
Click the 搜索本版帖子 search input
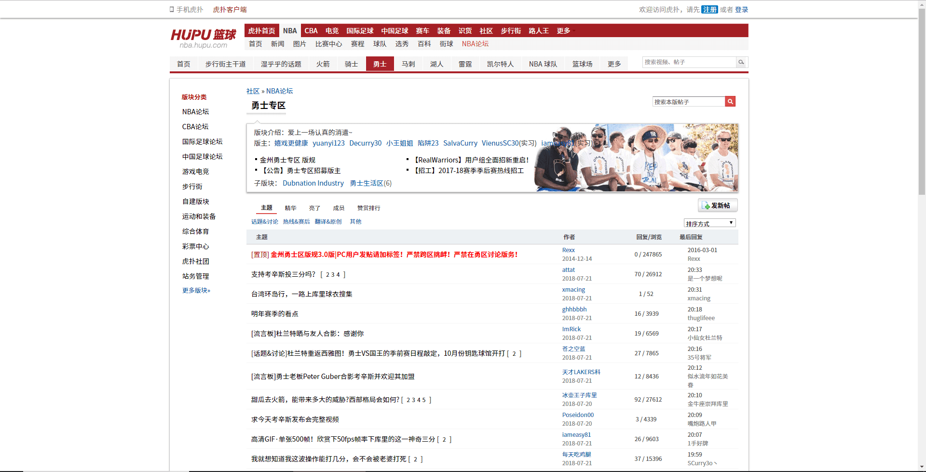click(689, 102)
